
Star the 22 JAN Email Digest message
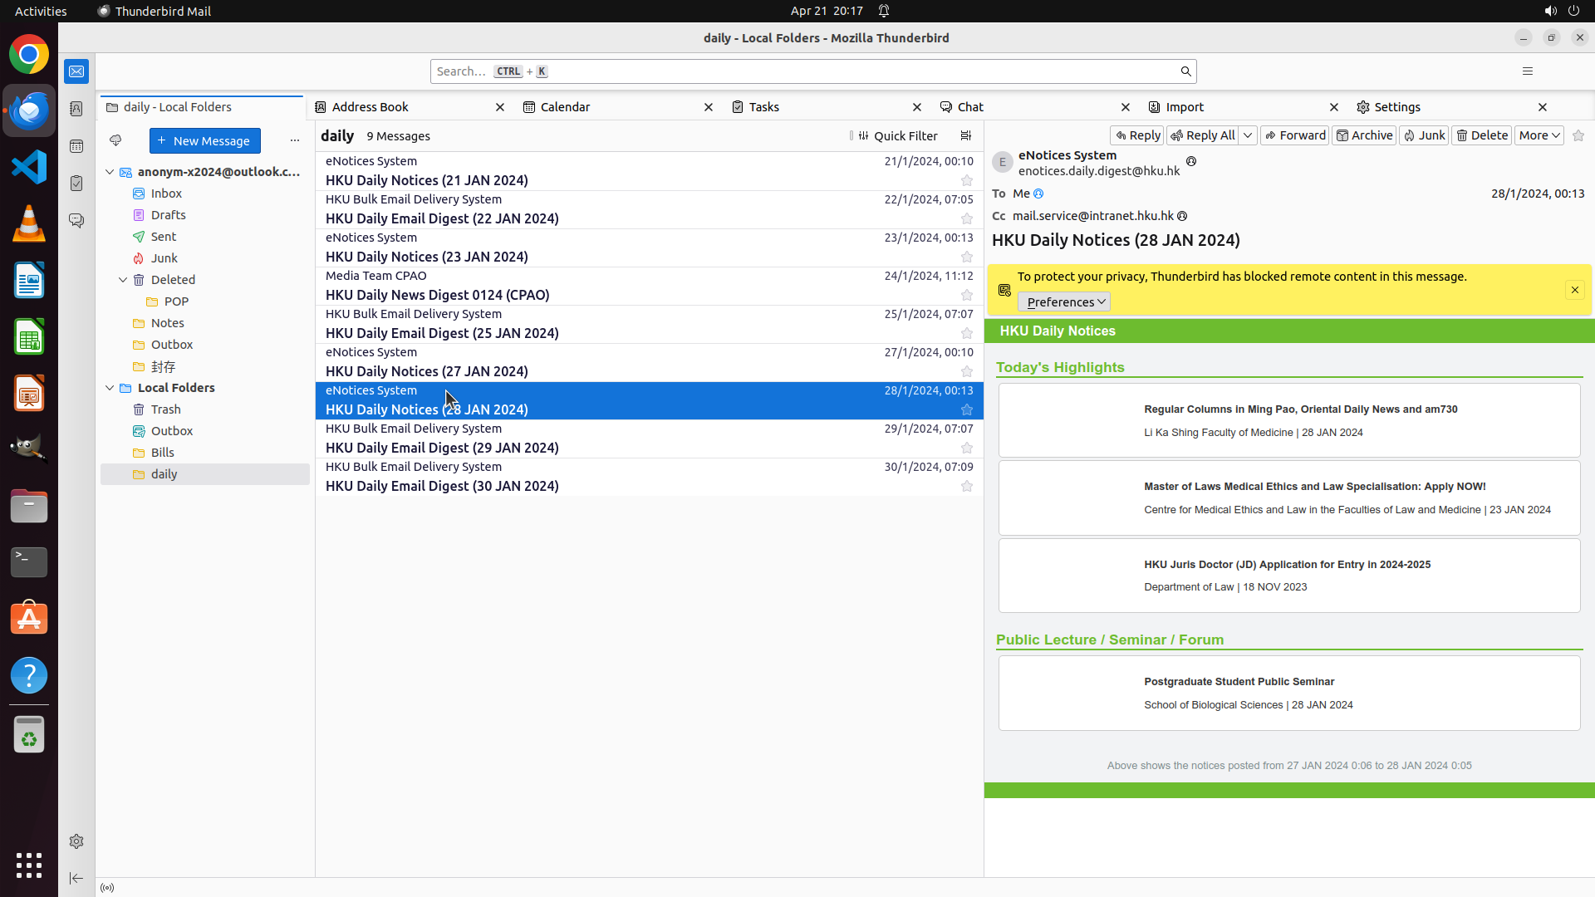[x=966, y=218]
